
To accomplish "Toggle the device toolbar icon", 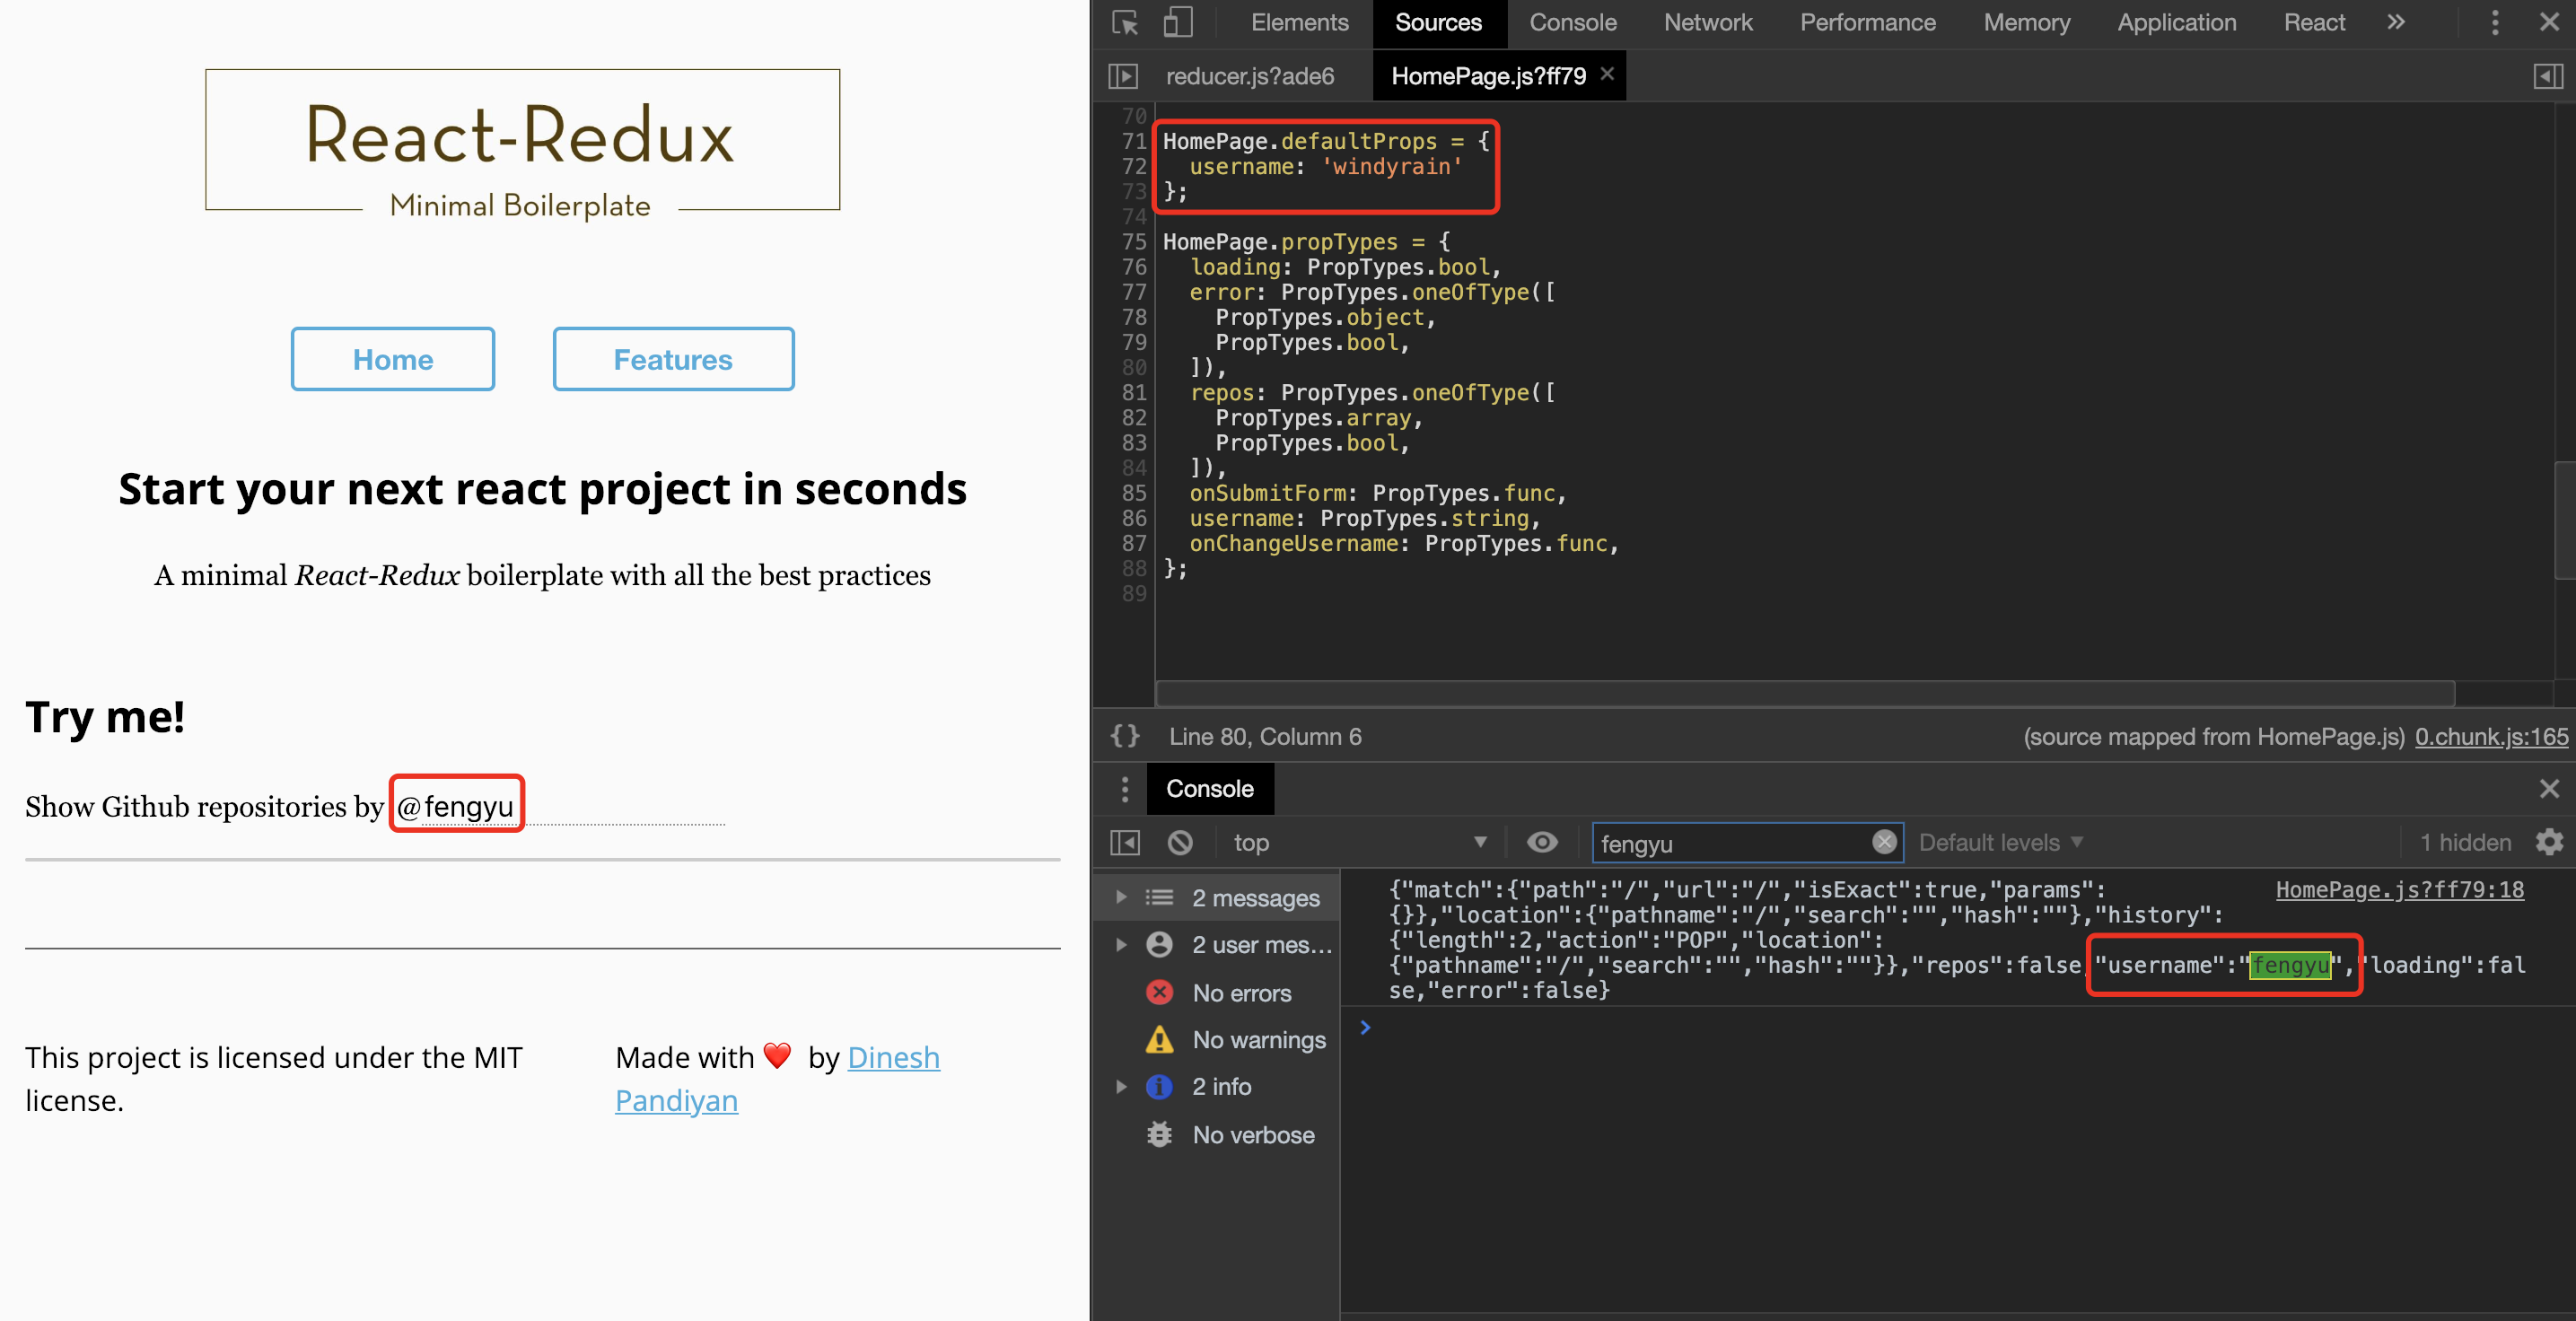I will click(x=1178, y=22).
